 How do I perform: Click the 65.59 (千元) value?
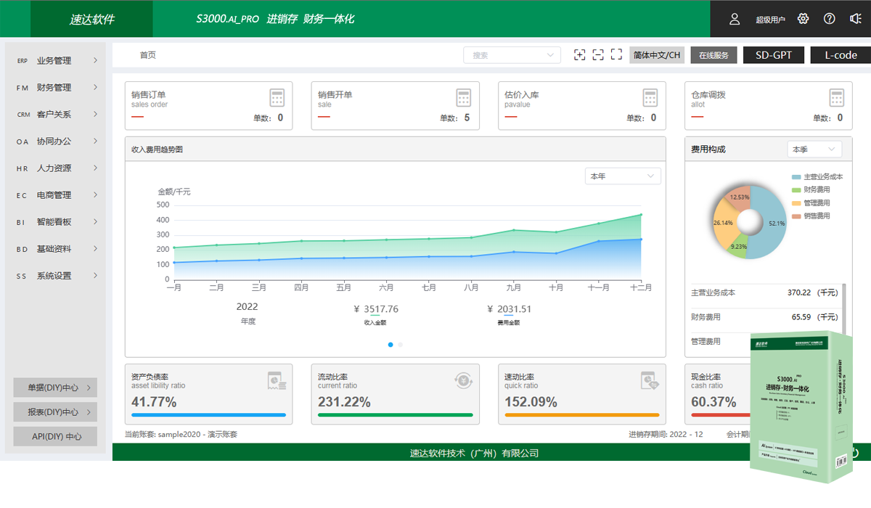[814, 317]
